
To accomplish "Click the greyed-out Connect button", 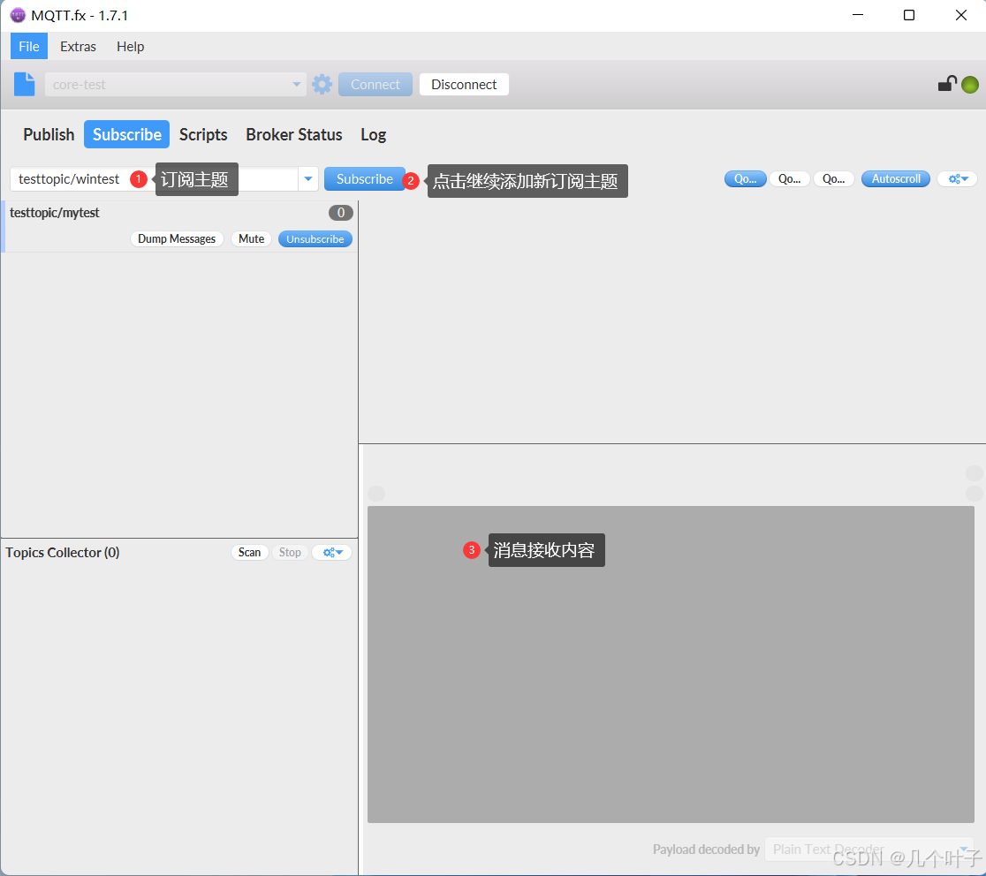I will 375,84.
